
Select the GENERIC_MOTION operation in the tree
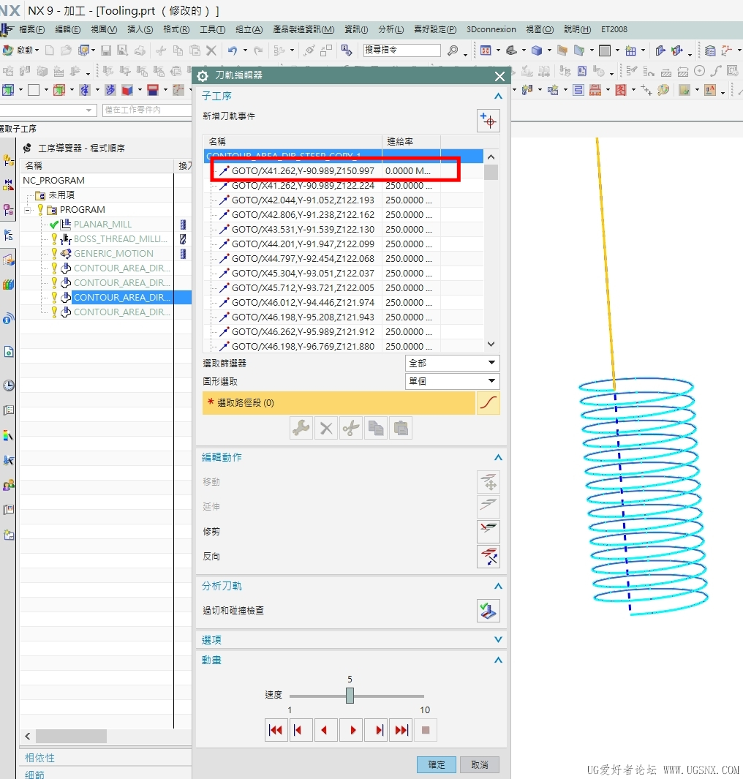113,254
